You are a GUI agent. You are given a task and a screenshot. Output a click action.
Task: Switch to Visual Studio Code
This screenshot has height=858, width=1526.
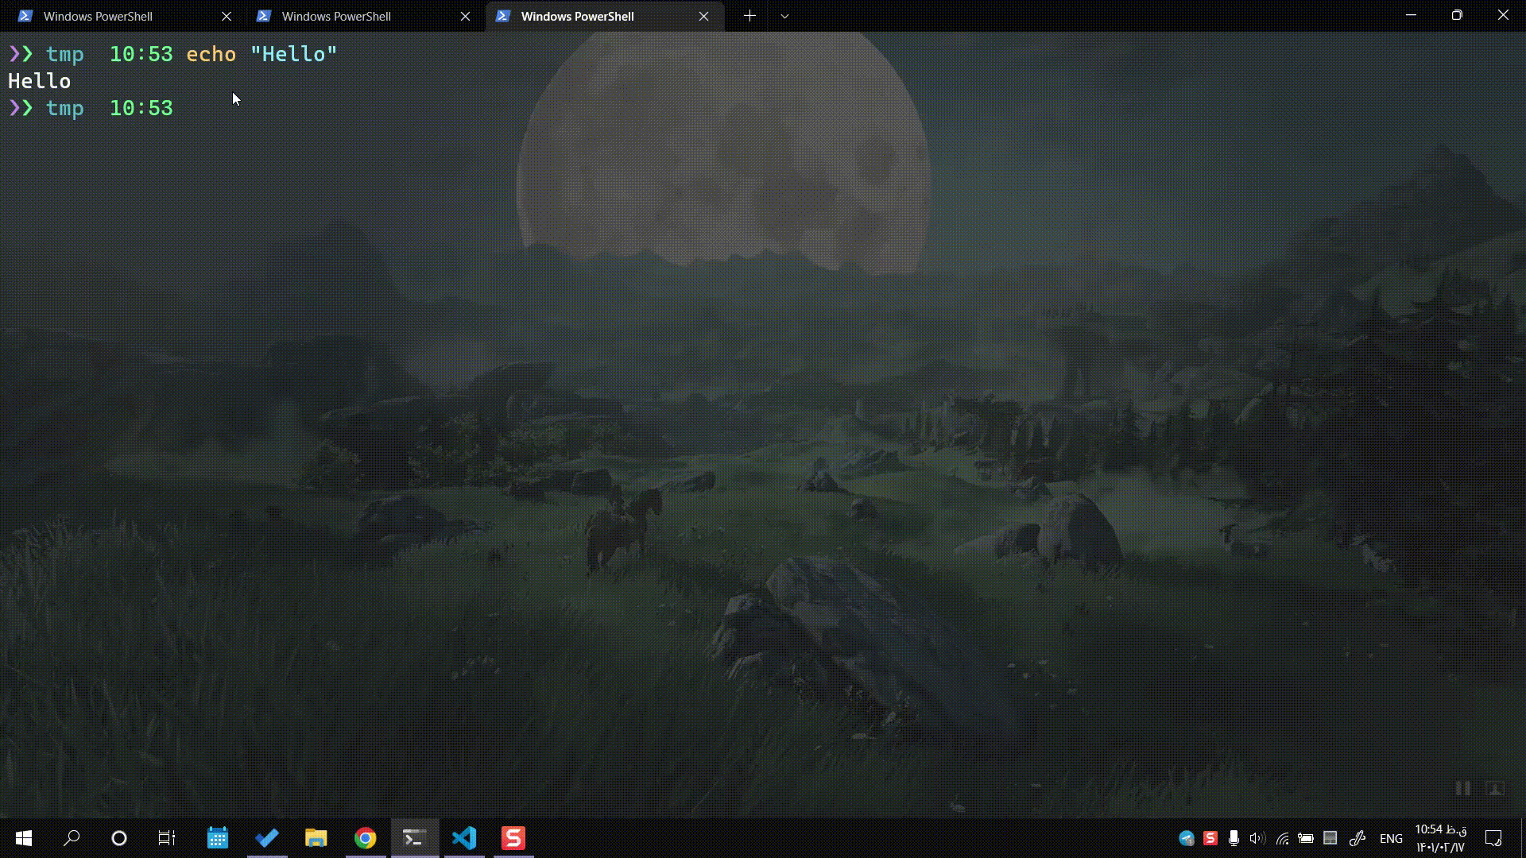pos(464,838)
